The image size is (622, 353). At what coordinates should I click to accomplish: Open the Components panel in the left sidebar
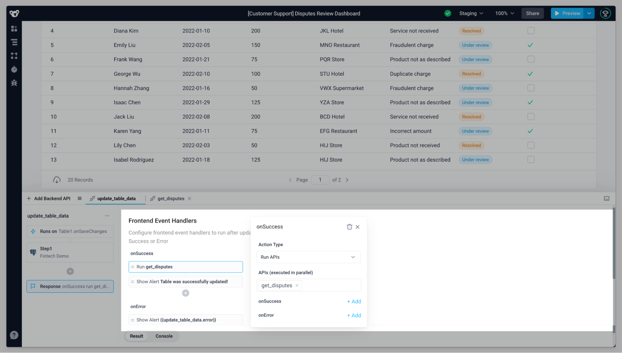[14, 28]
